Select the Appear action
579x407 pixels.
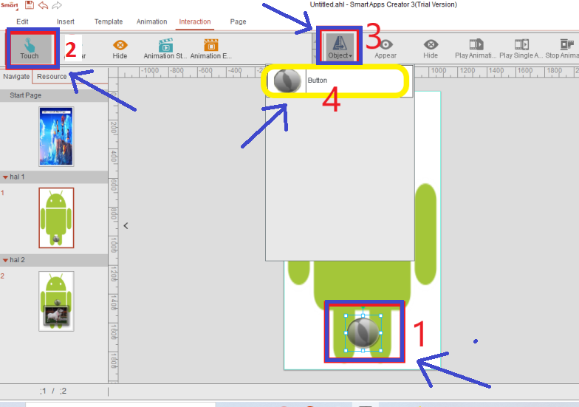[x=386, y=49]
